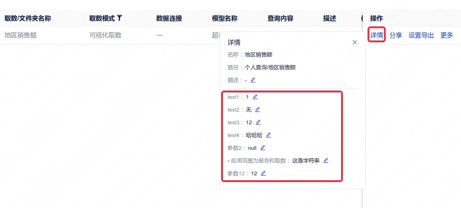Click the 分享 action link
461x208 pixels.
[396, 35]
